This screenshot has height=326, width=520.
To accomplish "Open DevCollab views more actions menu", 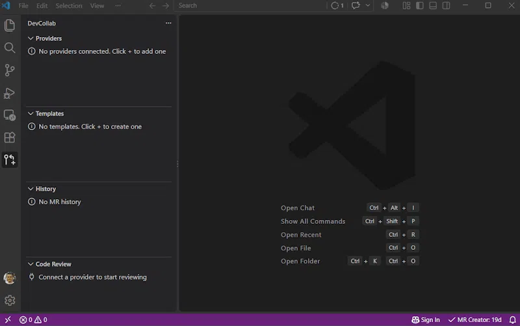I will coord(168,23).
